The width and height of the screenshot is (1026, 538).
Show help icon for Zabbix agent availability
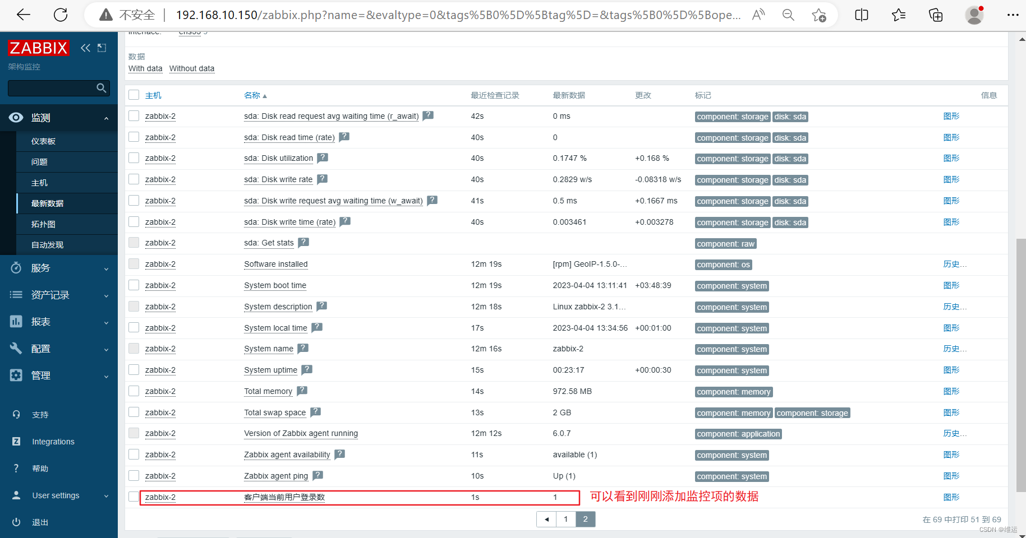point(339,454)
